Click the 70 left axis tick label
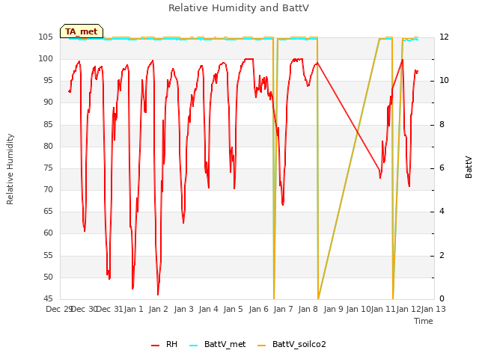The width and height of the screenshot is (479, 359). [48, 189]
